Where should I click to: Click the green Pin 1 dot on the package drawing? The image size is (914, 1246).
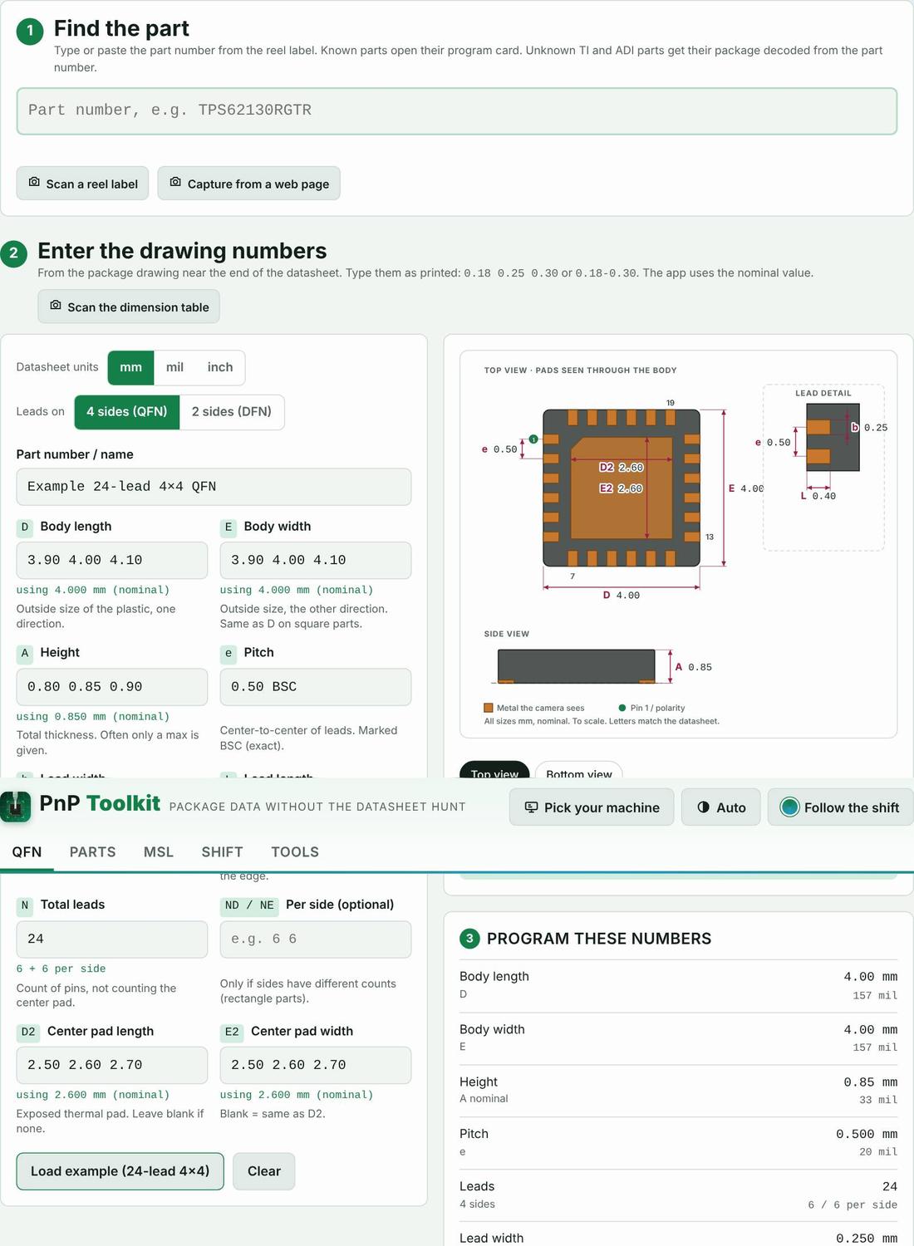pyautogui.click(x=533, y=439)
